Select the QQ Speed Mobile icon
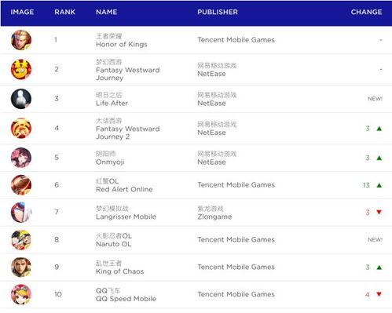This screenshot has height=313, width=392. click(x=21, y=294)
